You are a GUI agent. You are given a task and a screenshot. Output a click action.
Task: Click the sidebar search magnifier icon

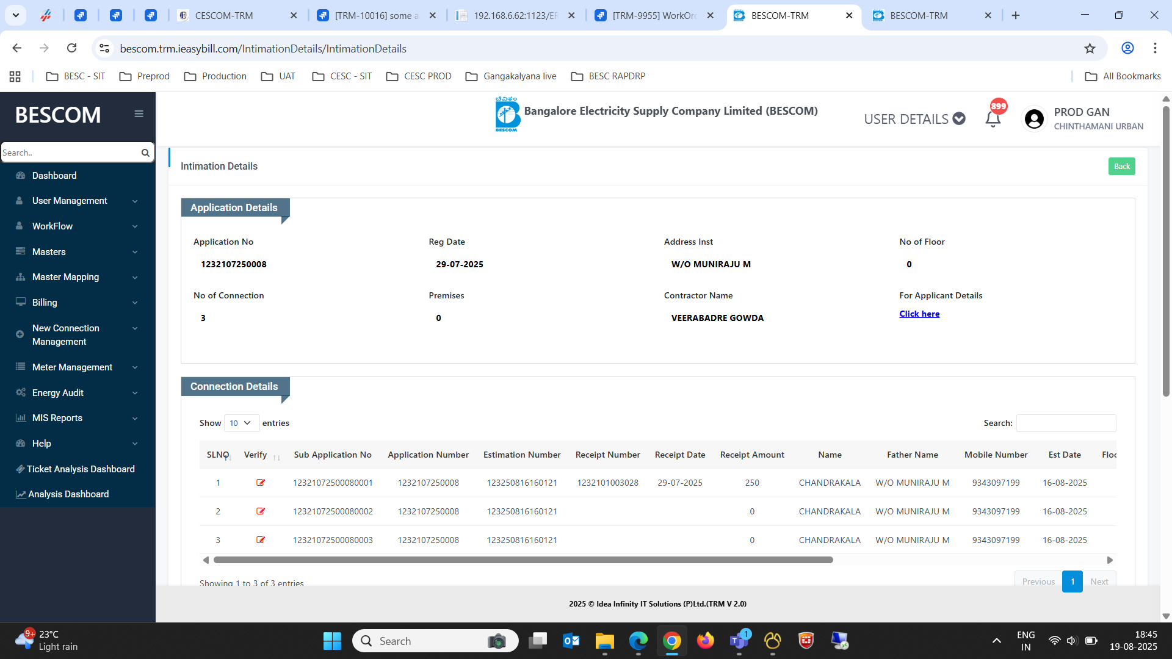tap(145, 153)
